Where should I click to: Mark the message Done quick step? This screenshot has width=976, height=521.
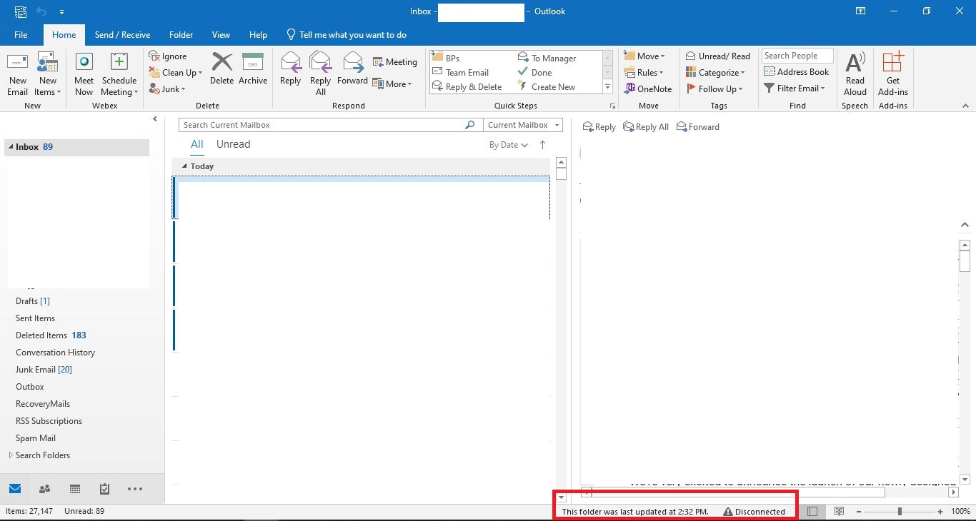point(535,73)
